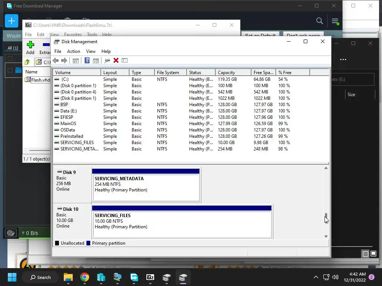
Task: Sort by the Status column header
Action: coord(201,73)
